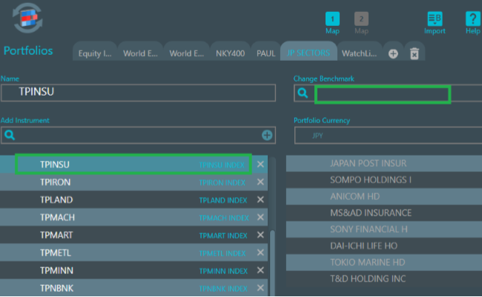Remove TPMACH instrument with X
Screen dimensions: 482x297
point(260,217)
